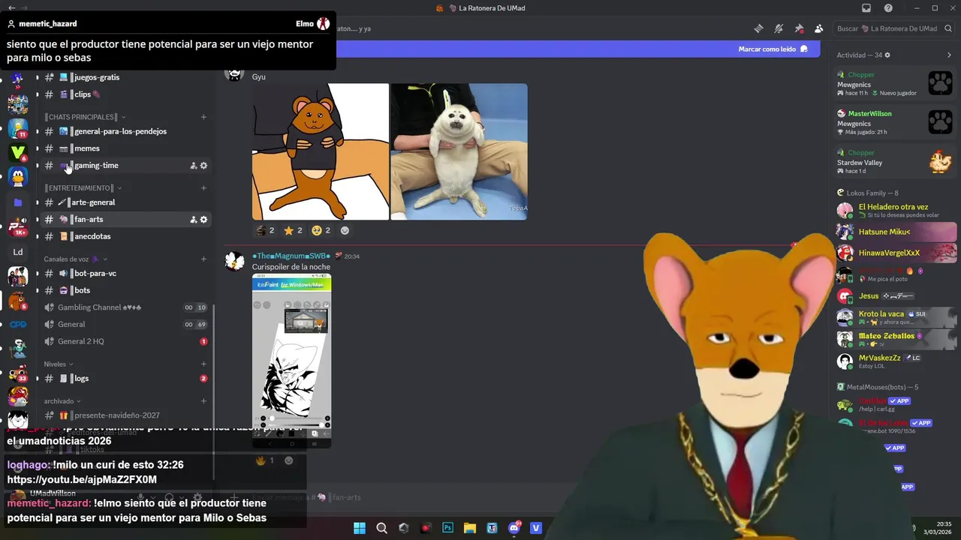The image size is (961, 540).
Task: Invite people to fan-arts channel
Action: 193,220
